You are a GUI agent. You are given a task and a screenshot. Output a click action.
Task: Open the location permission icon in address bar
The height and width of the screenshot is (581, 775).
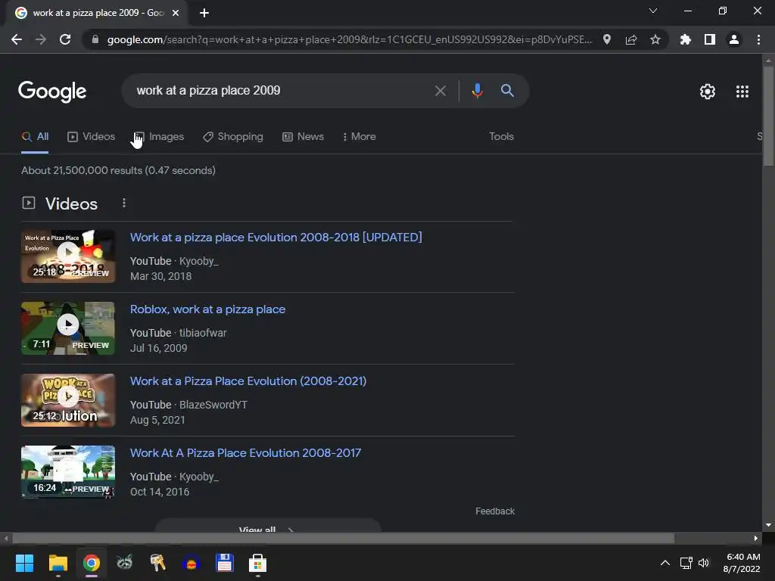[607, 39]
